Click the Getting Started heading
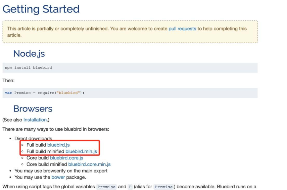This screenshot has height=190, width=287. (41, 9)
